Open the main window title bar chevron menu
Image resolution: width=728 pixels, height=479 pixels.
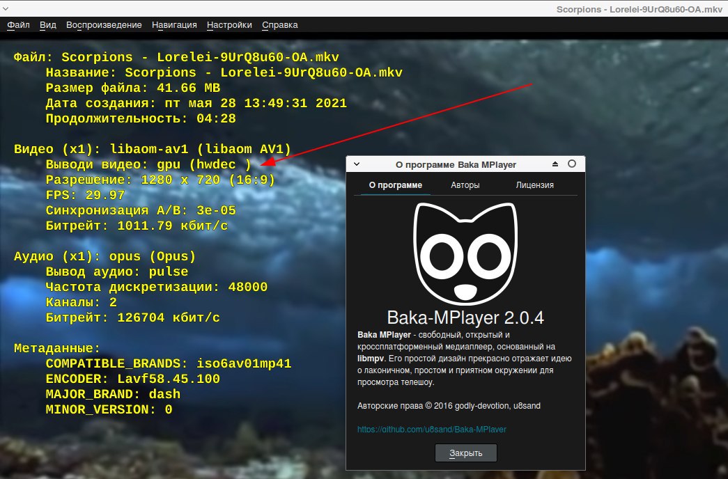(x=6, y=8)
